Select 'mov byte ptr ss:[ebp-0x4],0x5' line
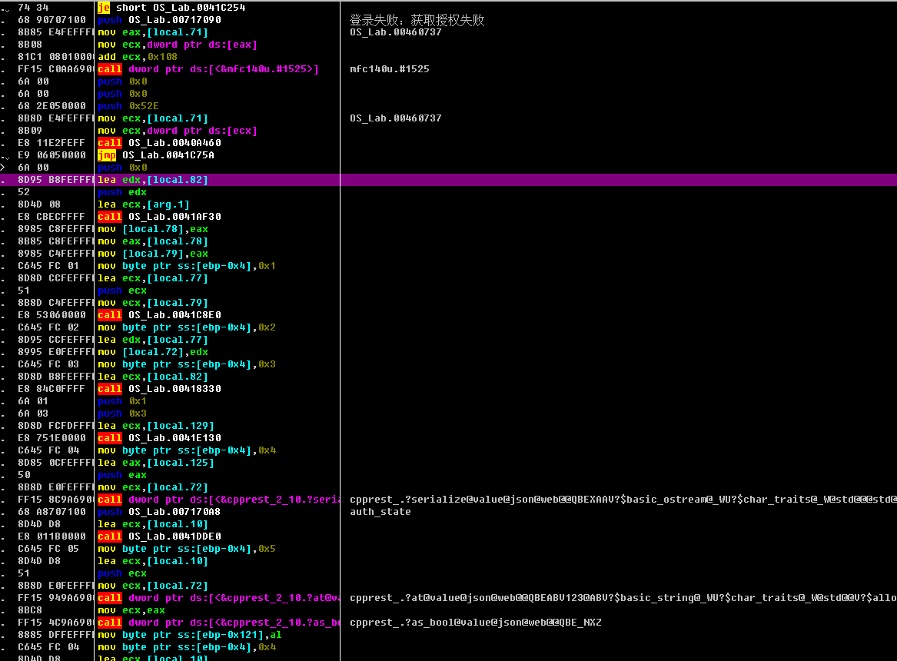The width and height of the screenshot is (897, 661). [x=187, y=549]
